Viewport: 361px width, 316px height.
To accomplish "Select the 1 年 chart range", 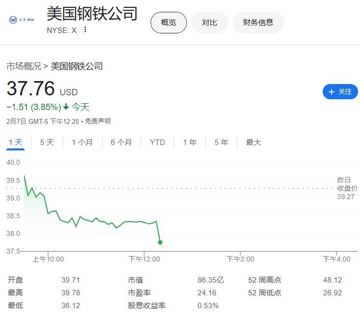I will pos(190,143).
